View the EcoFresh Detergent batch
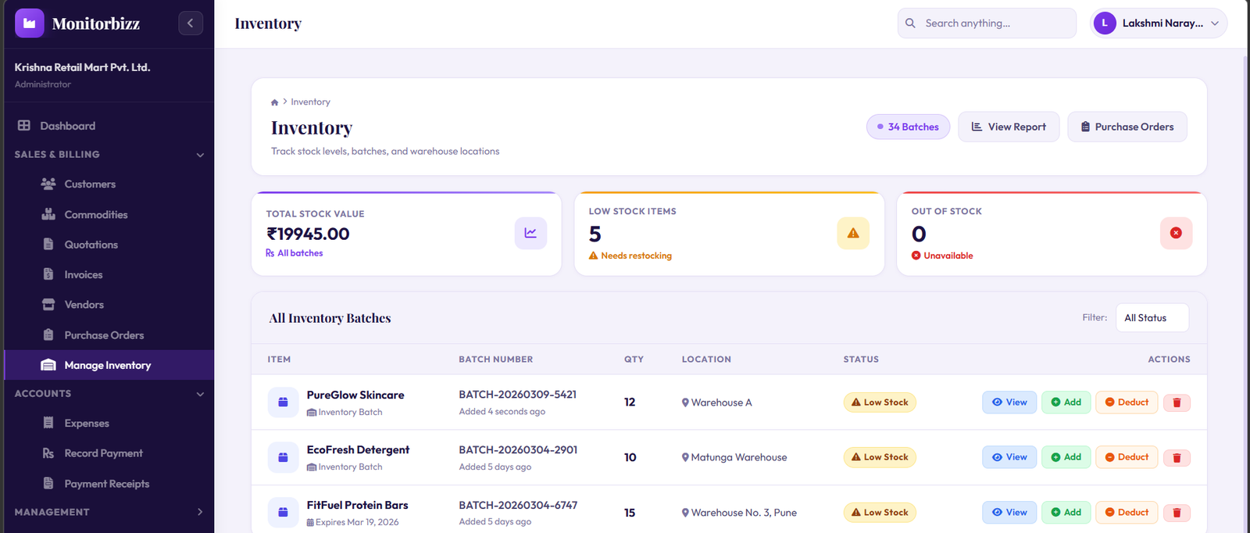Screen dimensions: 1250x533 click(1009, 457)
